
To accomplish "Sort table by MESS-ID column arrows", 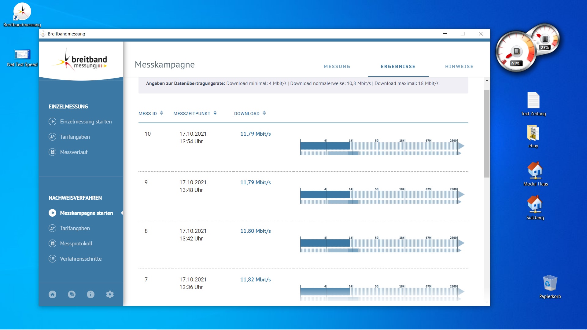I will click(x=161, y=113).
